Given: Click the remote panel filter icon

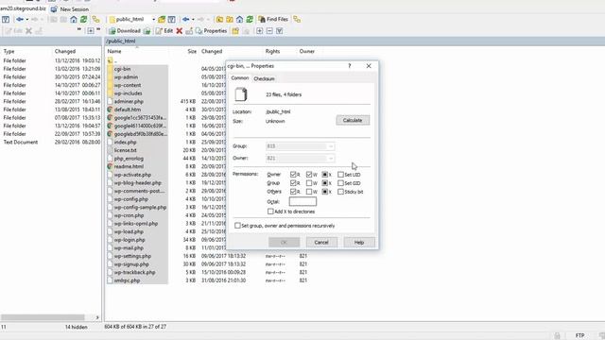Looking at the screenshot, I should pos(172,19).
